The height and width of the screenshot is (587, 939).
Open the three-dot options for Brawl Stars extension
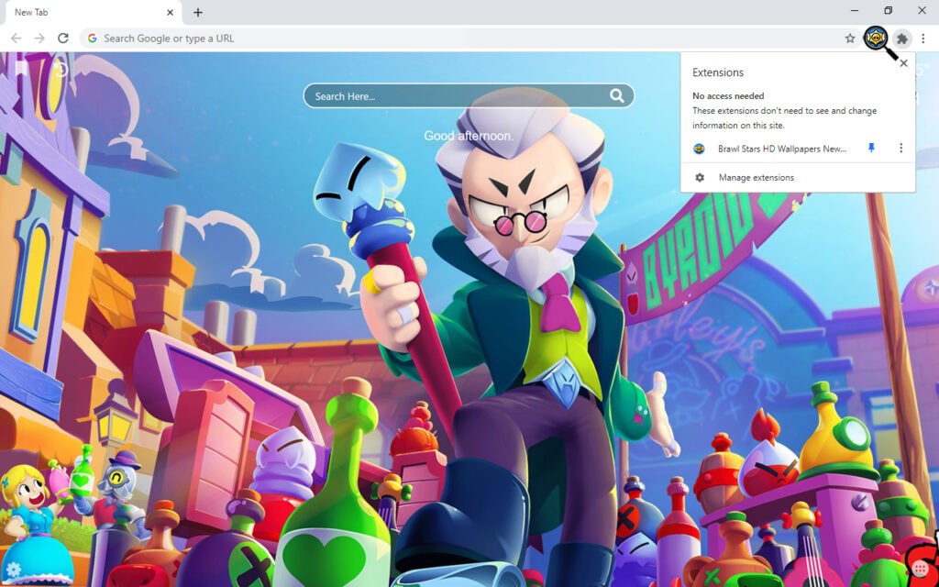900,148
